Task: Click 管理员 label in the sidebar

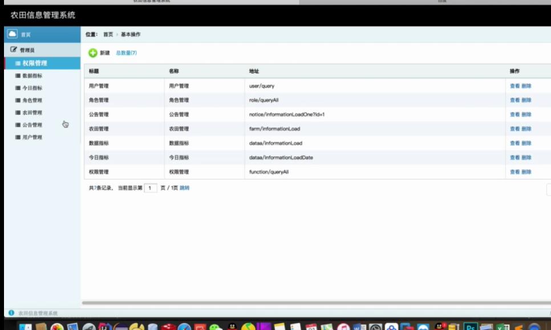Action: tap(27, 50)
